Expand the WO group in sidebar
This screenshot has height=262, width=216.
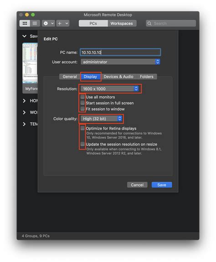pyautogui.click(x=24, y=112)
